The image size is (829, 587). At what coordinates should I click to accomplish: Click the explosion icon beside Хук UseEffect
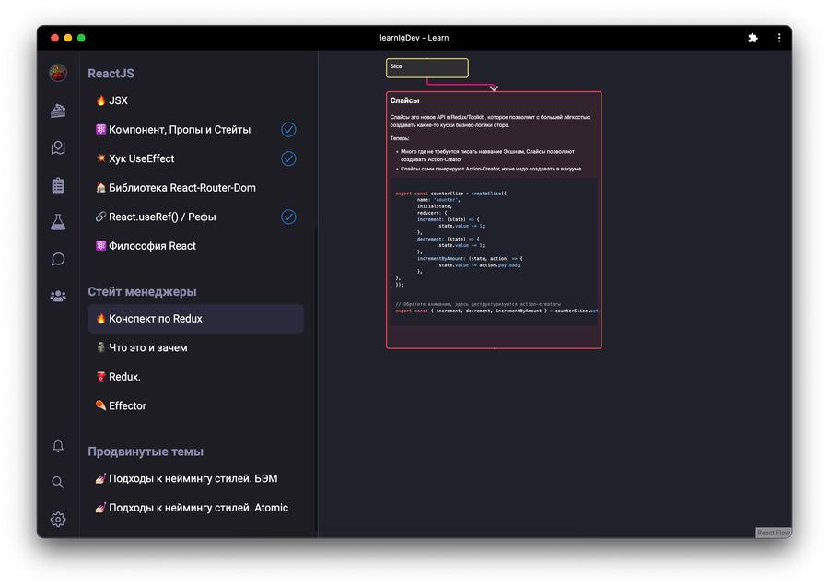100,158
